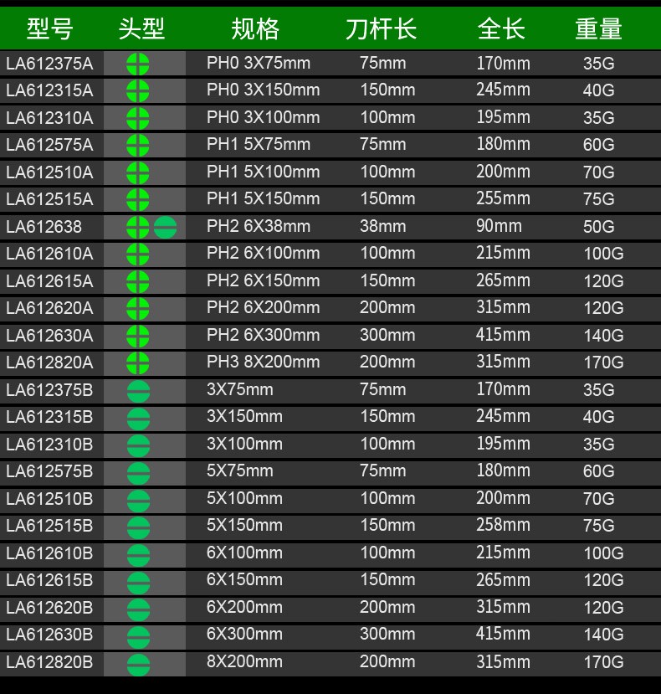Click model number LA612375B
This screenshot has width=661, height=694.
49,390
